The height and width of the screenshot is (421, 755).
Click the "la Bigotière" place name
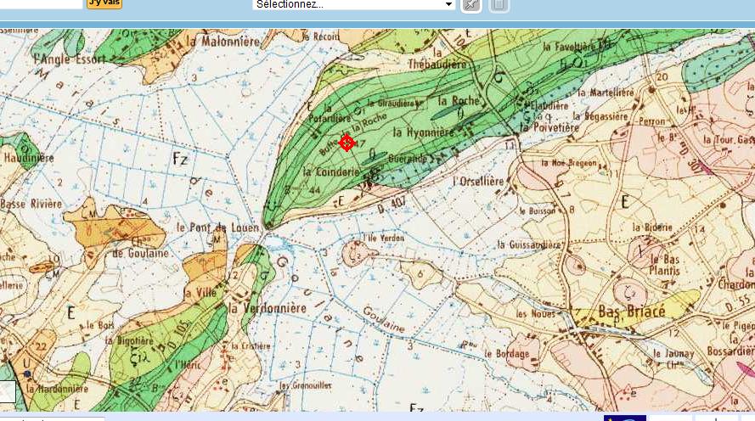129,340
